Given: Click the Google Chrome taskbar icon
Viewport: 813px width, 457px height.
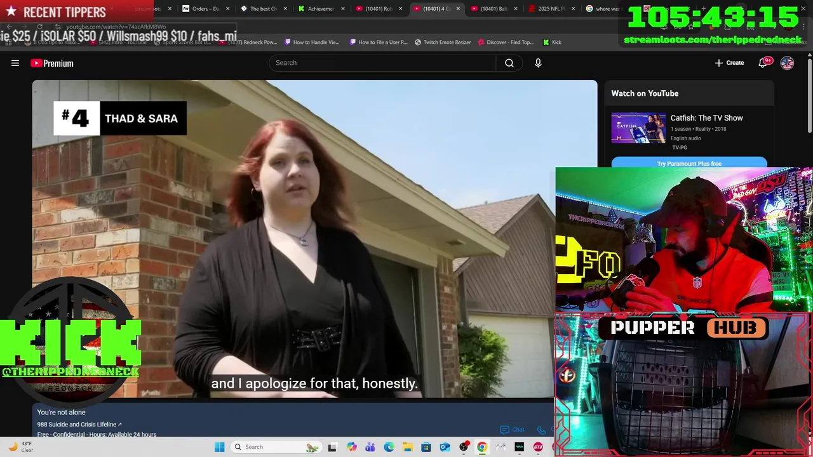Looking at the screenshot, I should tap(482, 447).
